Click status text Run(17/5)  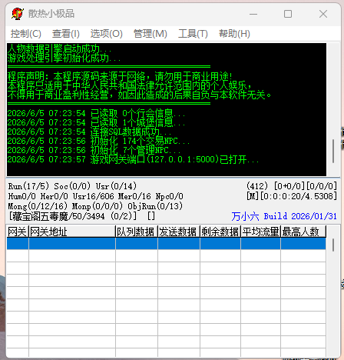click(x=28, y=186)
